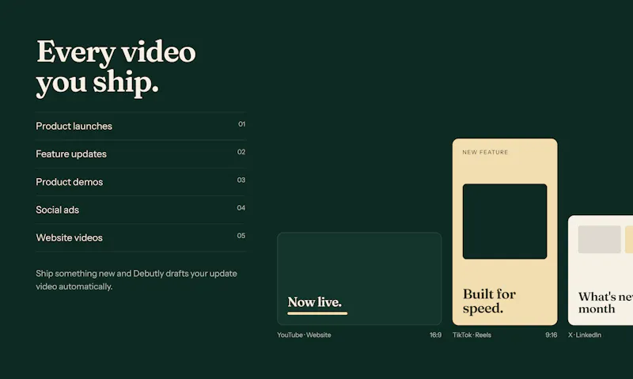Open the Product demos item
Image resolution: width=633 pixels, height=379 pixels.
pos(141,182)
